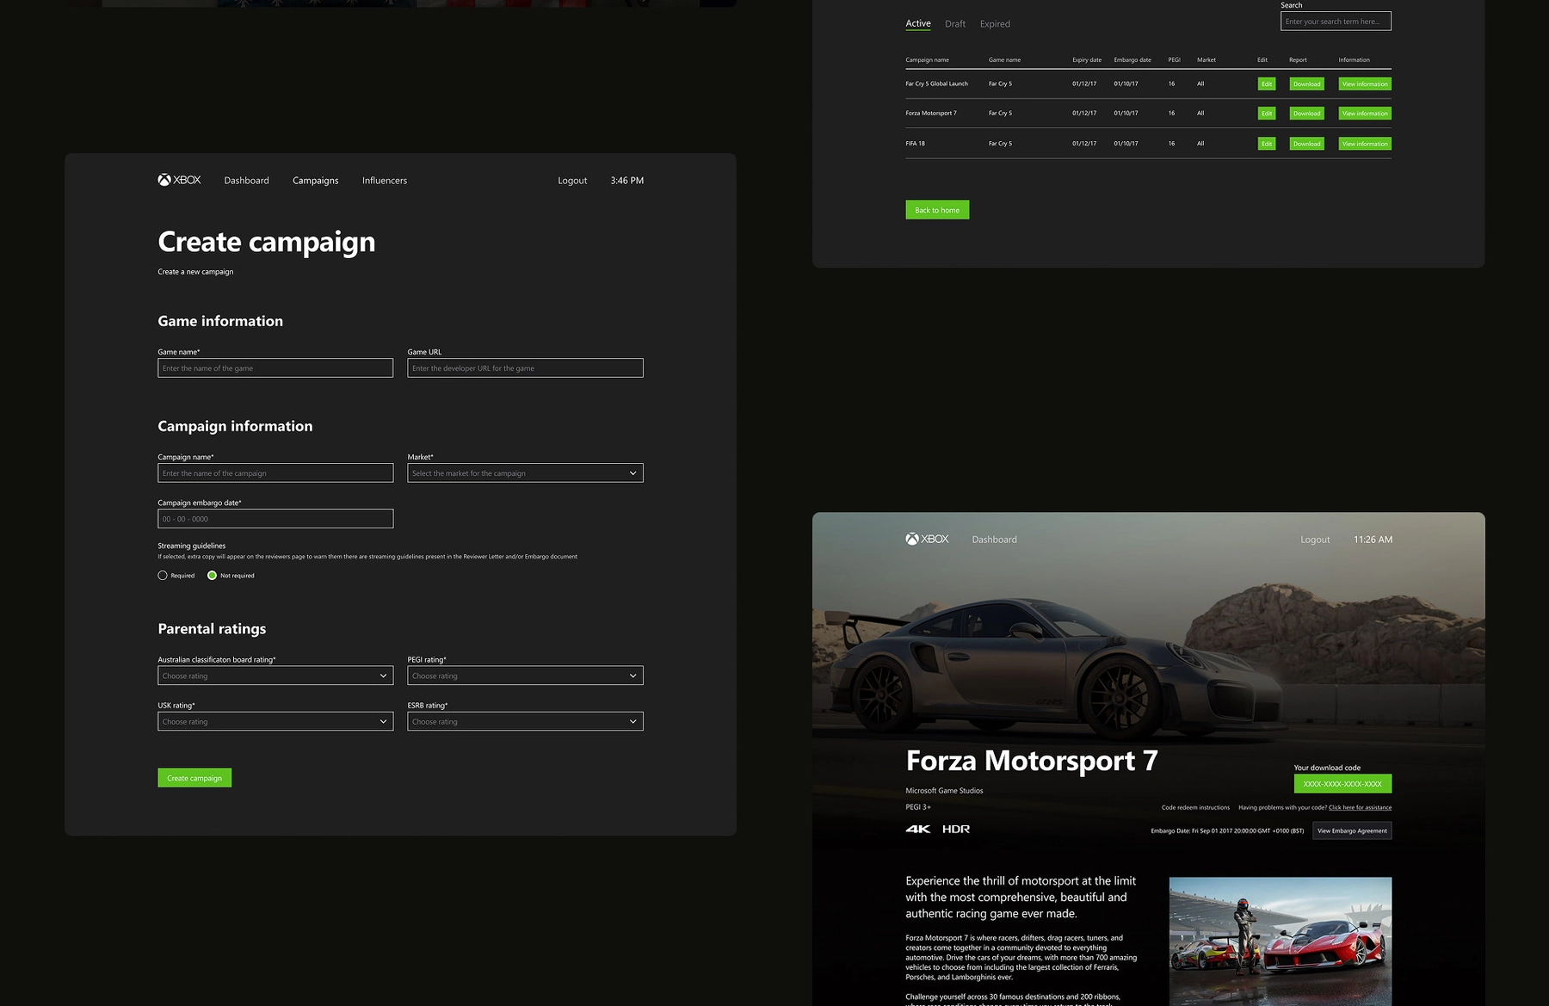This screenshot has width=1549, height=1006.
Task: Click the 4K badge on Forza Motorsport 7
Action: tap(916, 829)
